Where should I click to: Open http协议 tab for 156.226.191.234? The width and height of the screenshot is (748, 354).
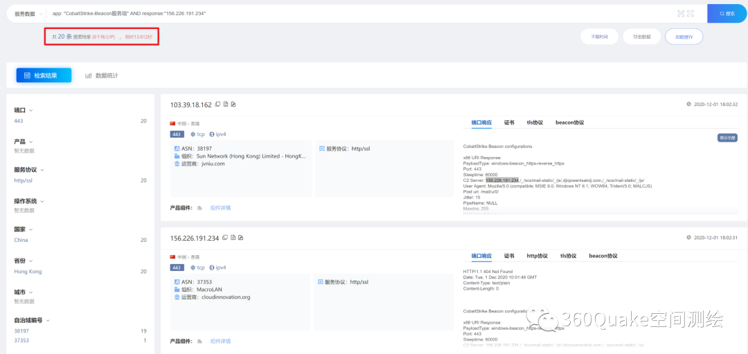[537, 256]
